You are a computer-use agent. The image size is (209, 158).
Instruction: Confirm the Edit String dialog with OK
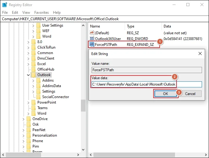pos(165,94)
